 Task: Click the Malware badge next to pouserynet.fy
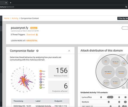click(34, 28)
